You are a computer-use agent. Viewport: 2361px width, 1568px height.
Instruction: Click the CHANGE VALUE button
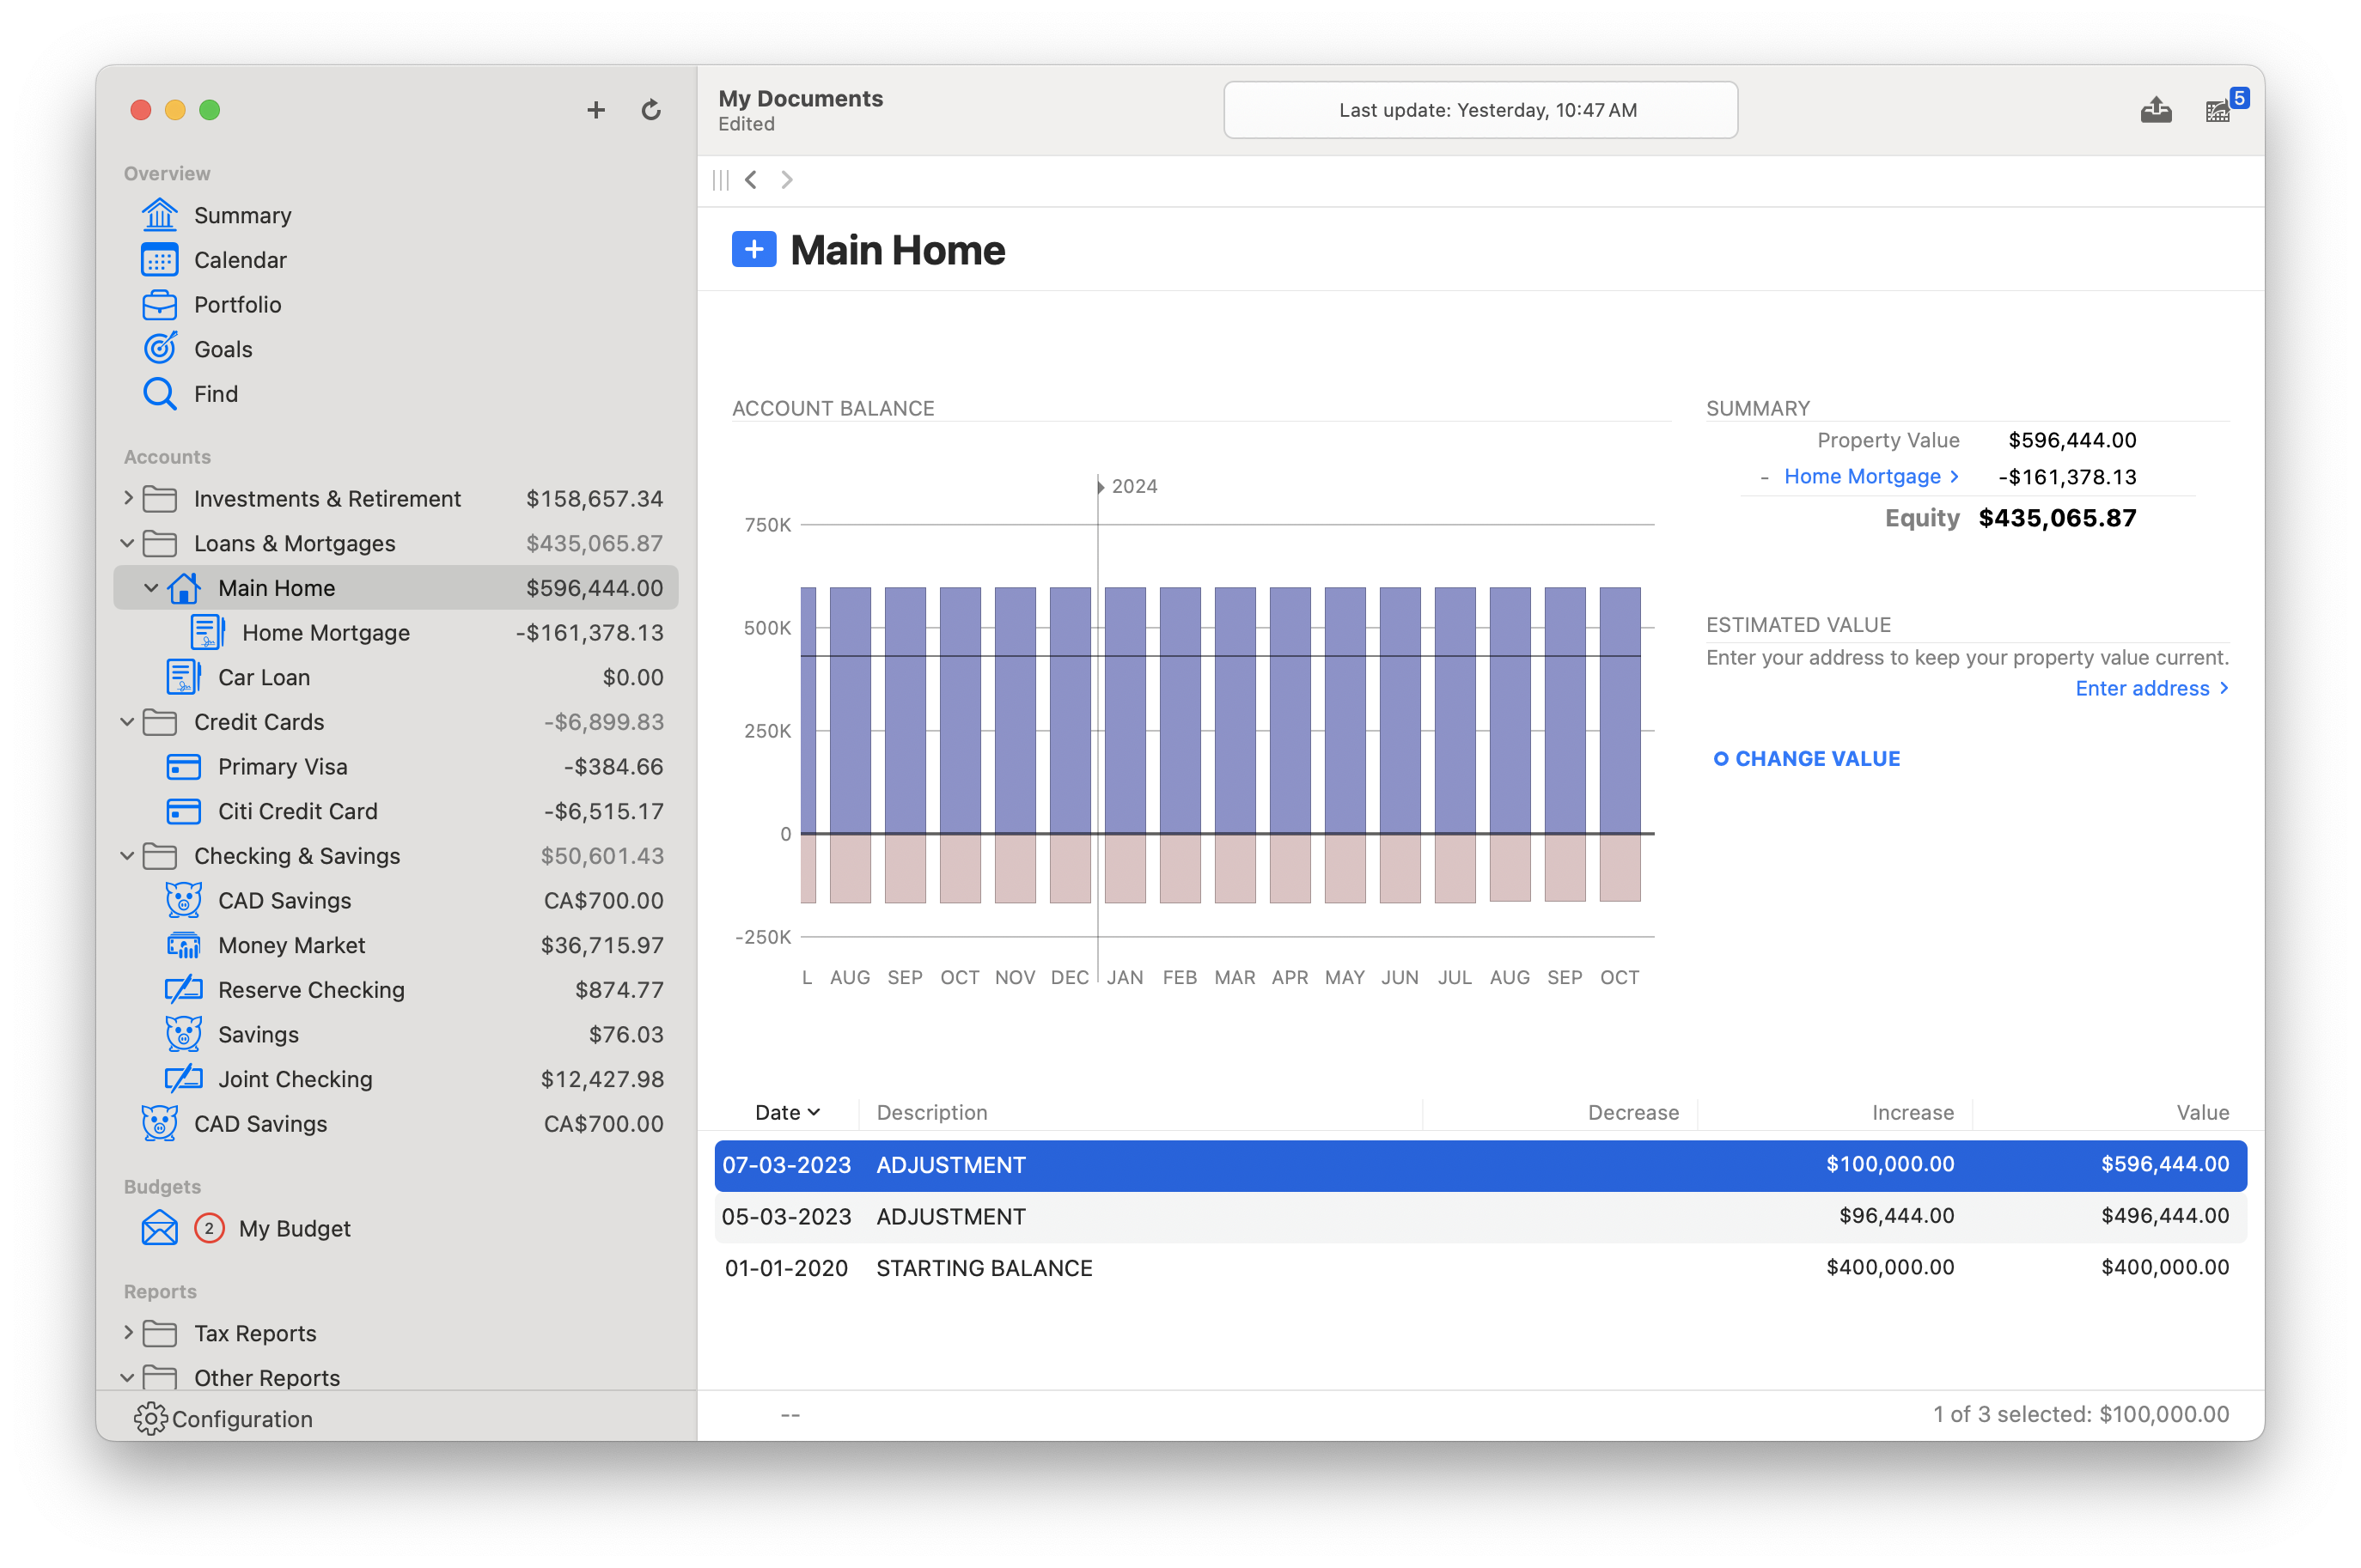(x=1806, y=758)
